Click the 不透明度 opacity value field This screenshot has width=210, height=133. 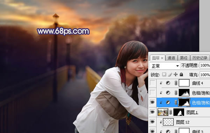[x=205, y=65]
